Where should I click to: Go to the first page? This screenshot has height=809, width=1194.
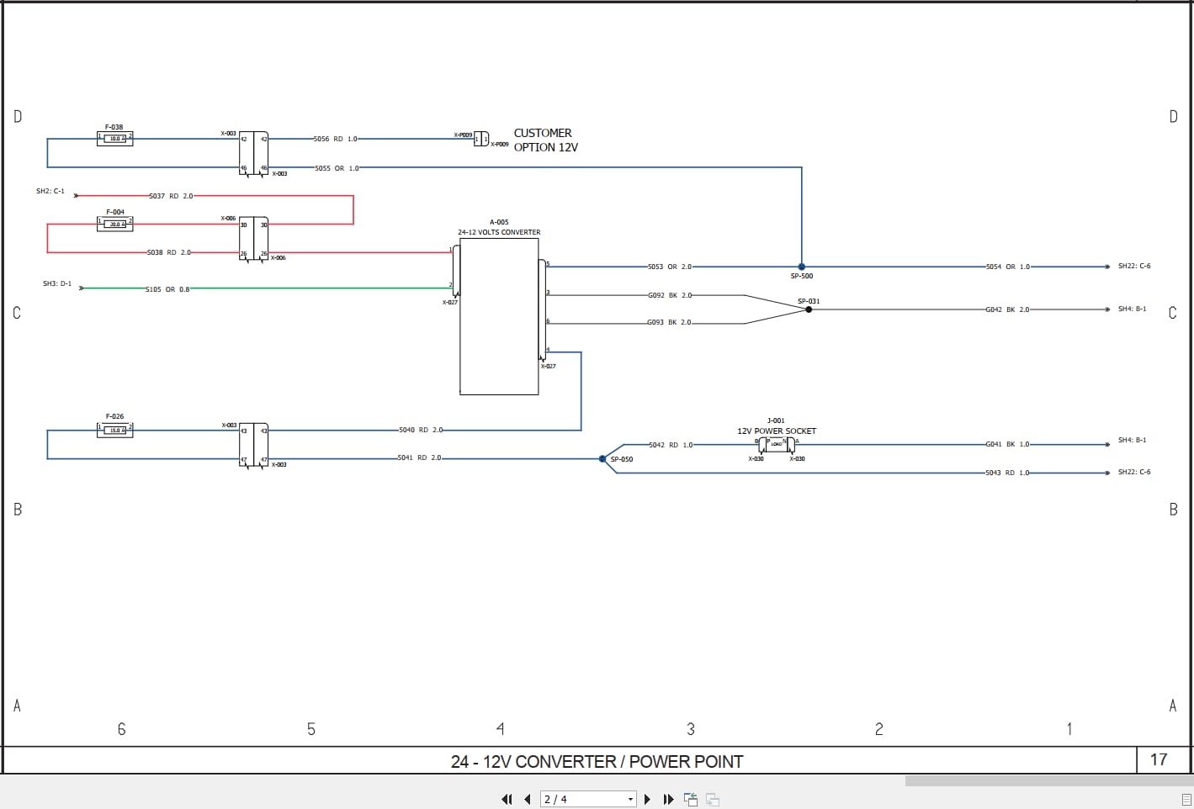(x=507, y=799)
